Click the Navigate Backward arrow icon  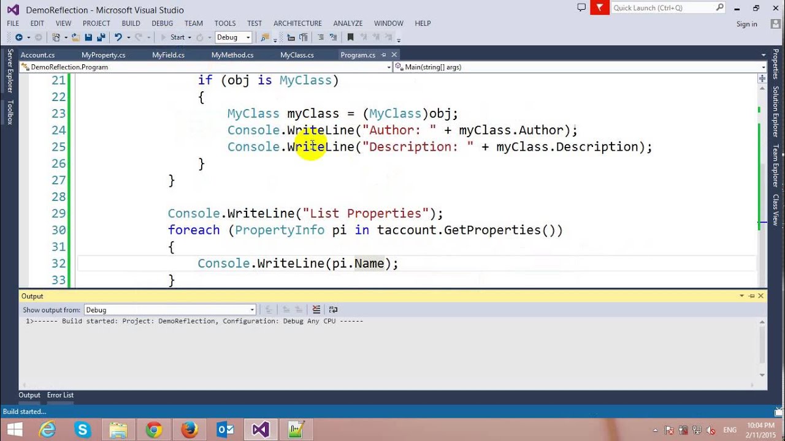click(x=18, y=37)
